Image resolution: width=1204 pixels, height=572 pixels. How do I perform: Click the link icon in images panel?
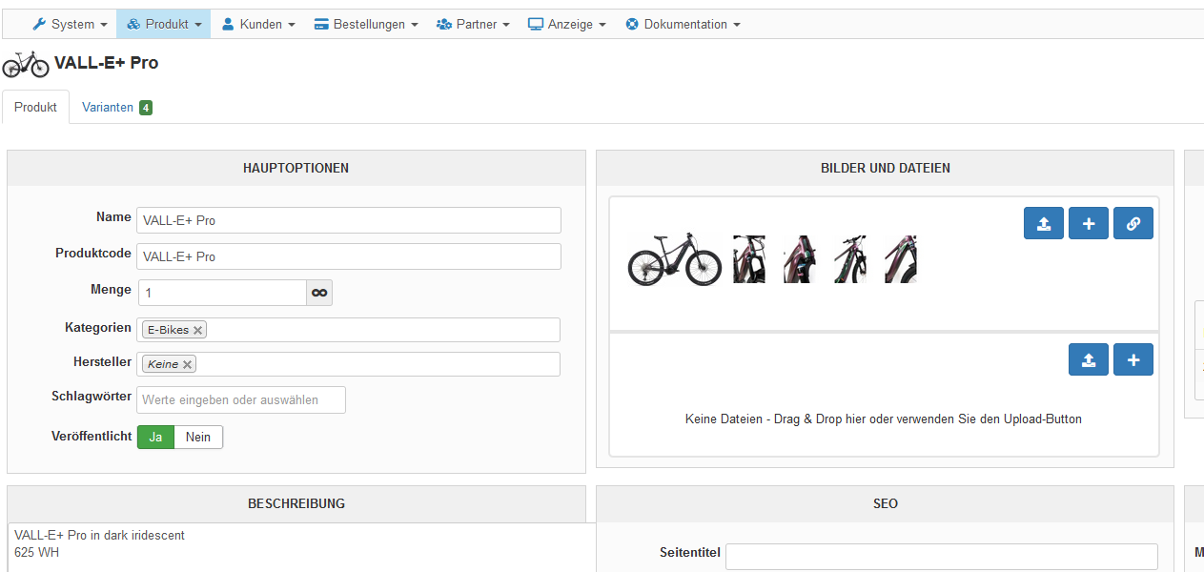coord(1133,224)
